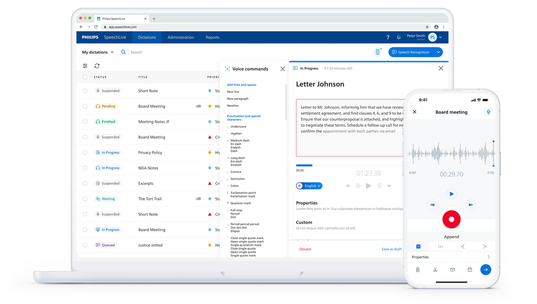Expand Properties row on phone
The width and height of the screenshot is (537, 304).
pos(451,257)
